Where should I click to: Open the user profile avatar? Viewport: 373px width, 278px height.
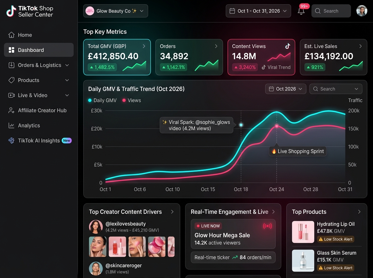[361, 11]
